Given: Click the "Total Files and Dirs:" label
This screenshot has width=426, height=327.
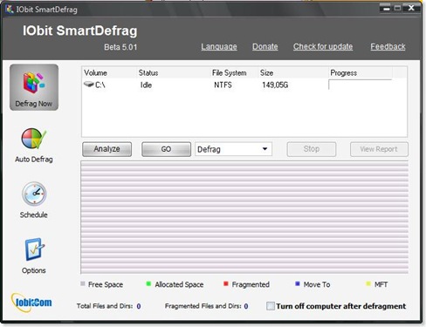Looking at the screenshot, I should point(105,306).
